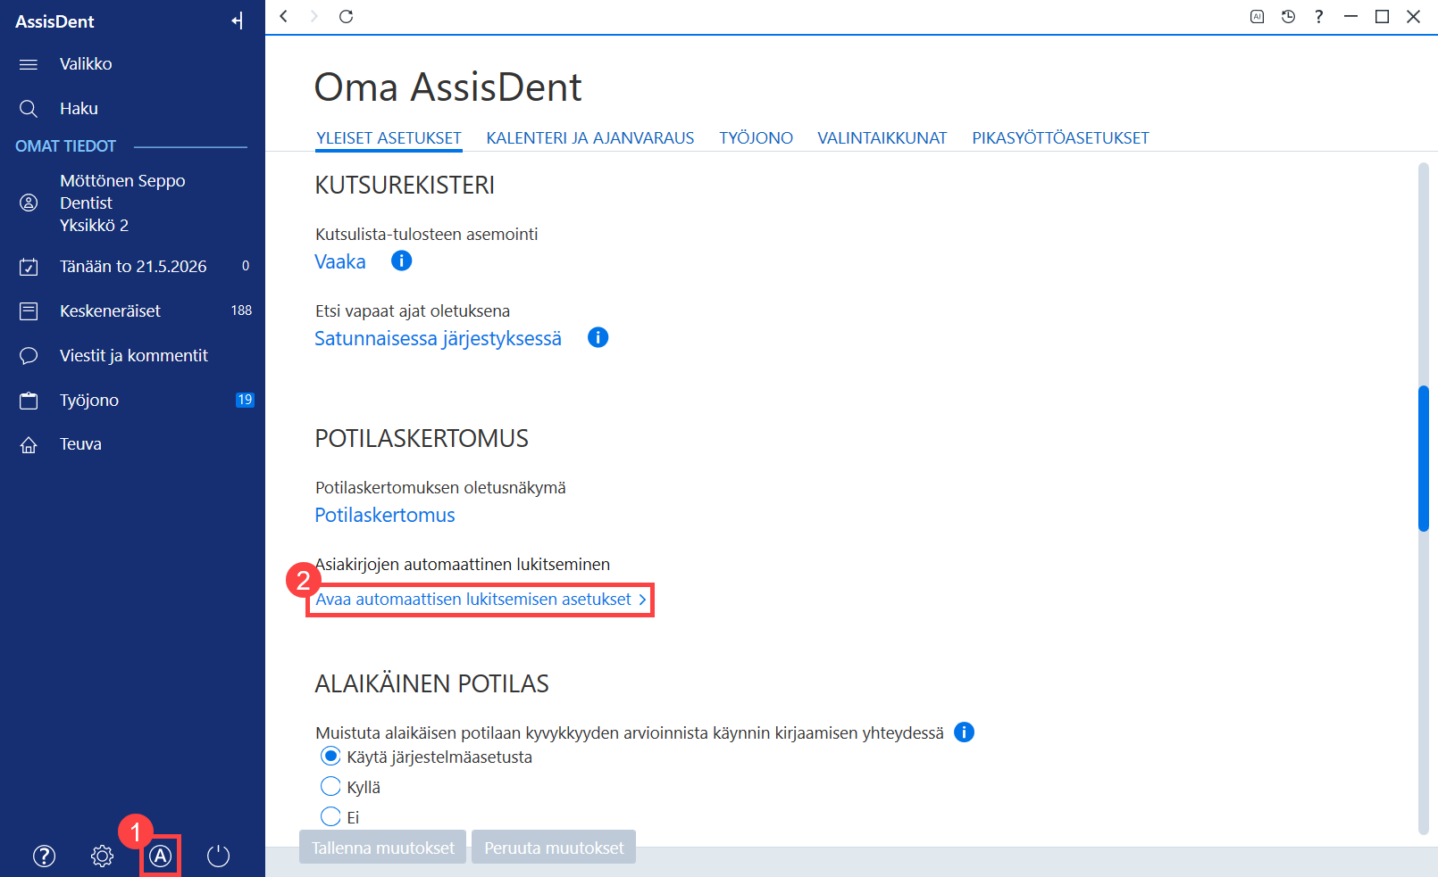Screen dimensions: 1438x877
Task: Select the Kyllä radio option
Action: (330, 786)
